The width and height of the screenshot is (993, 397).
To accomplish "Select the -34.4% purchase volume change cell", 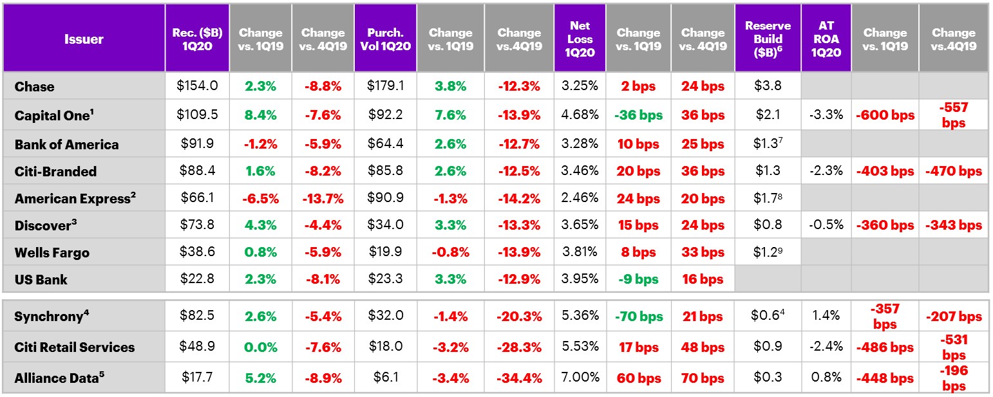I will pos(519,378).
